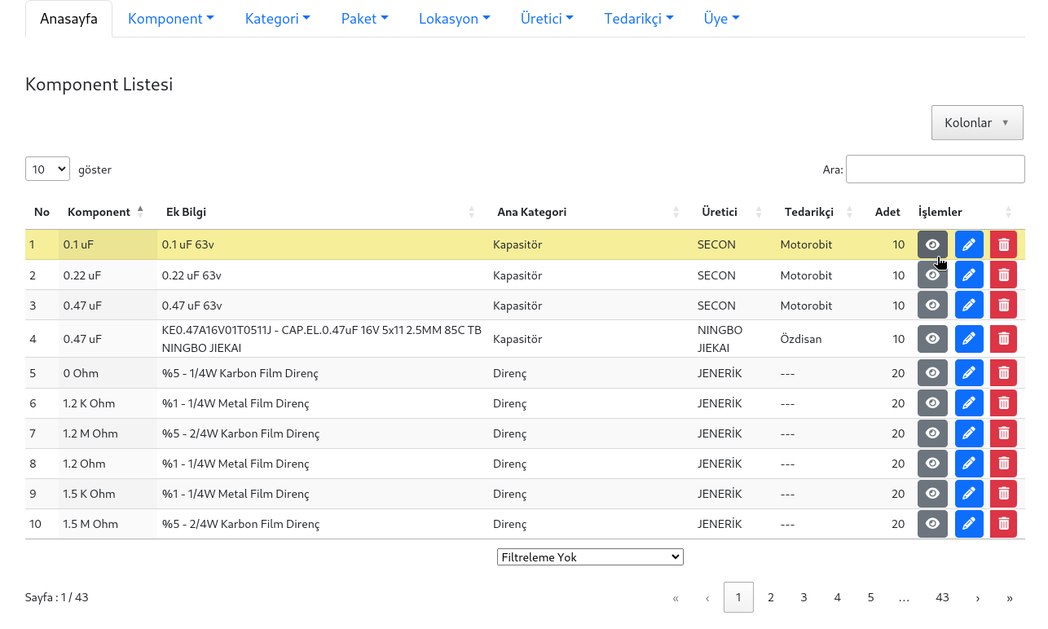The height and width of the screenshot is (629, 1048).
Task: Go to page 4
Action: pos(837,597)
